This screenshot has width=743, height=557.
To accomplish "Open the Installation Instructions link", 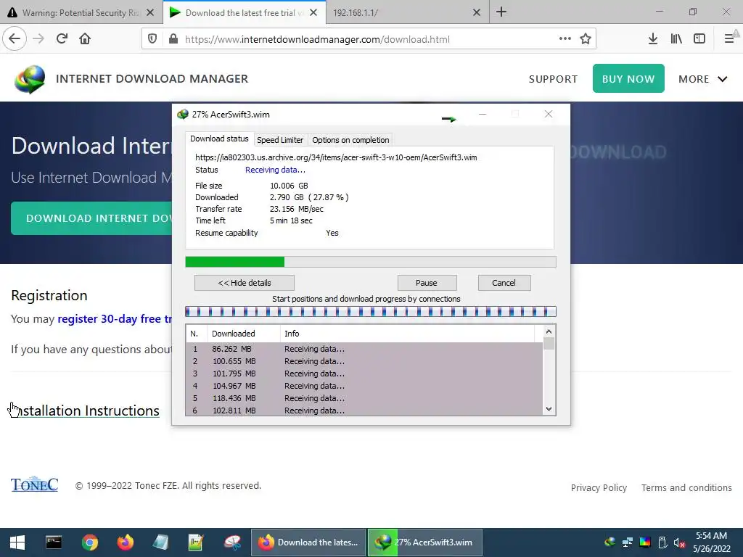I will (x=86, y=410).
